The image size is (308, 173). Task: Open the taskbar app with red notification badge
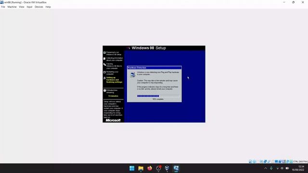coord(158,168)
